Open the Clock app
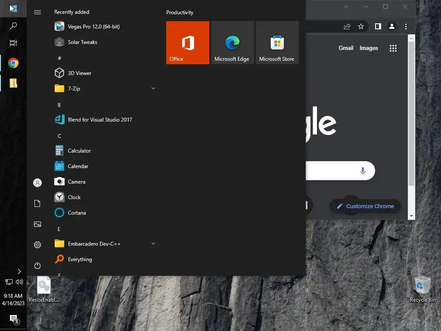 [x=105, y=197]
